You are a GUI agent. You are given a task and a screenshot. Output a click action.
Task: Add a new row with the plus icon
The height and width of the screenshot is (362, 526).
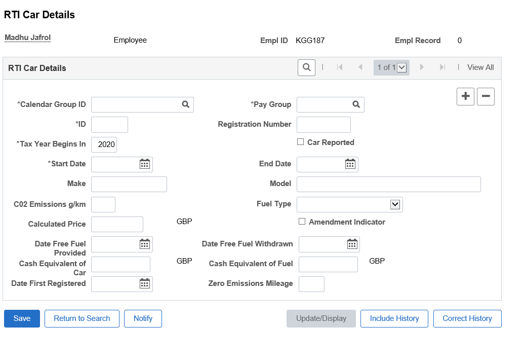(465, 96)
